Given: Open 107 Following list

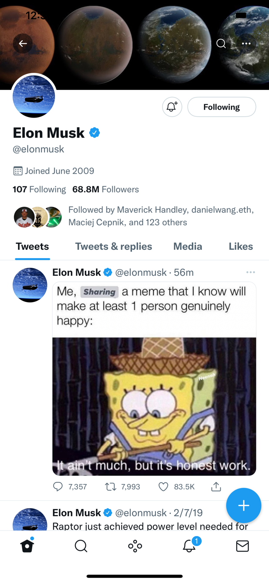Looking at the screenshot, I should point(39,189).
